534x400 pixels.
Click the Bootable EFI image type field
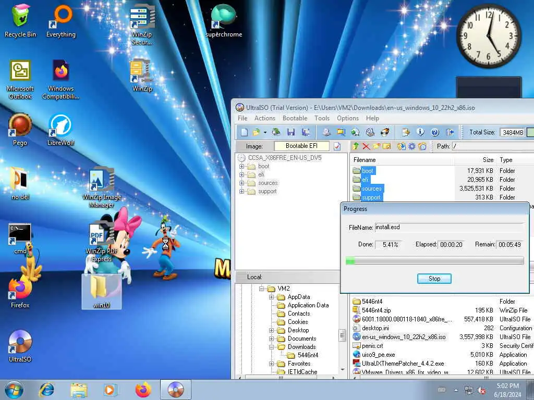(x=301, y=146)
